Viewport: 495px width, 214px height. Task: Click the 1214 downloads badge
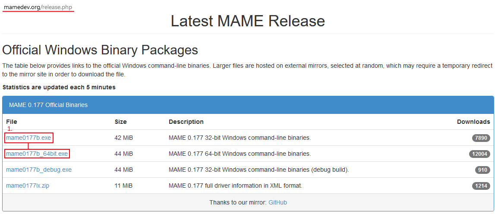pos(481,186)
